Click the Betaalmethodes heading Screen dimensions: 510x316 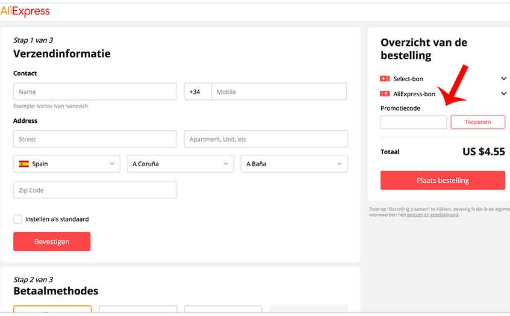(x=55, y=291)
